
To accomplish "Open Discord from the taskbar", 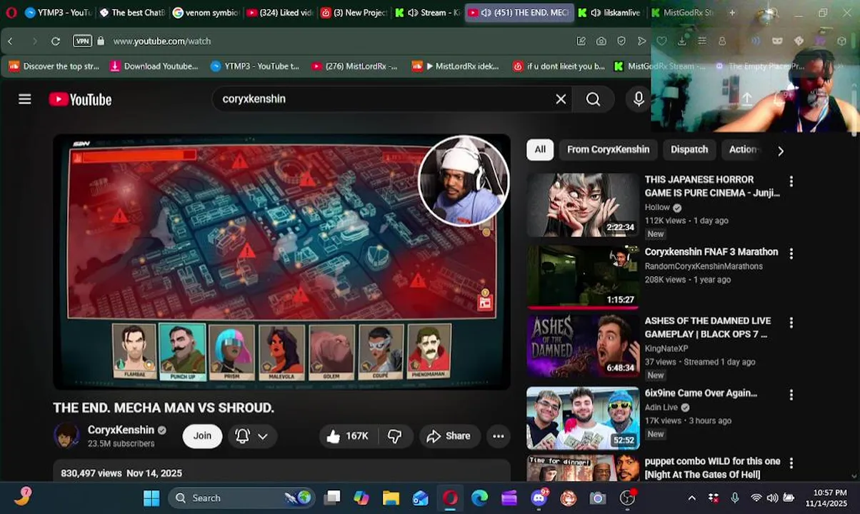I will click(x=539, y=498).
